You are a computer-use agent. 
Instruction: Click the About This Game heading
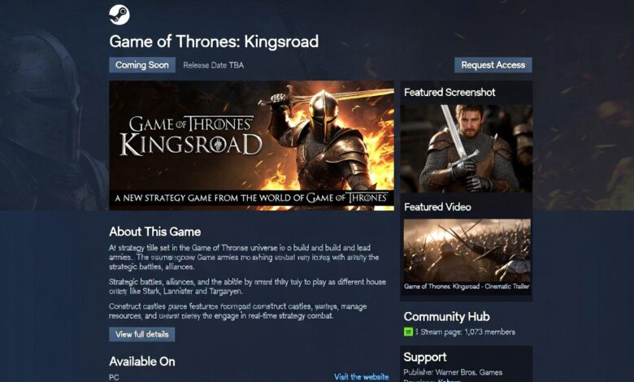pos(155,232)
